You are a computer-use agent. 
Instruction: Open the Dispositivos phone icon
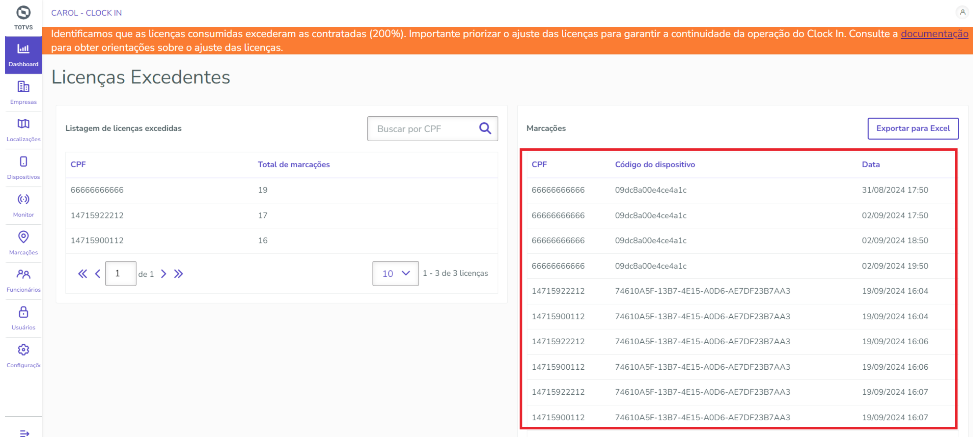23,162
